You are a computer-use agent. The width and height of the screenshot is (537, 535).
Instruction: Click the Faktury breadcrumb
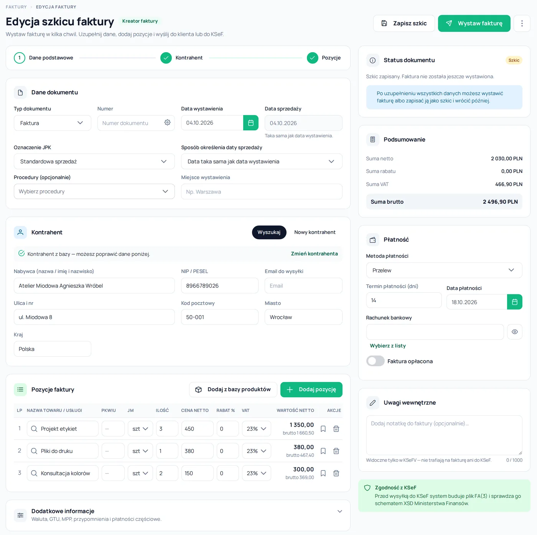[x=16, y=7]
